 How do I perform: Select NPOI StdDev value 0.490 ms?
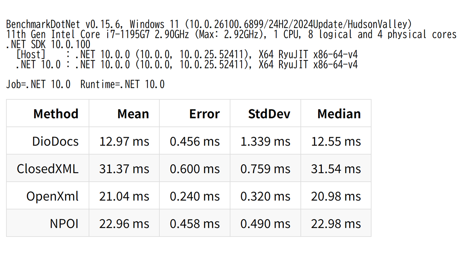pyautogui.click(x=265, y=224)
